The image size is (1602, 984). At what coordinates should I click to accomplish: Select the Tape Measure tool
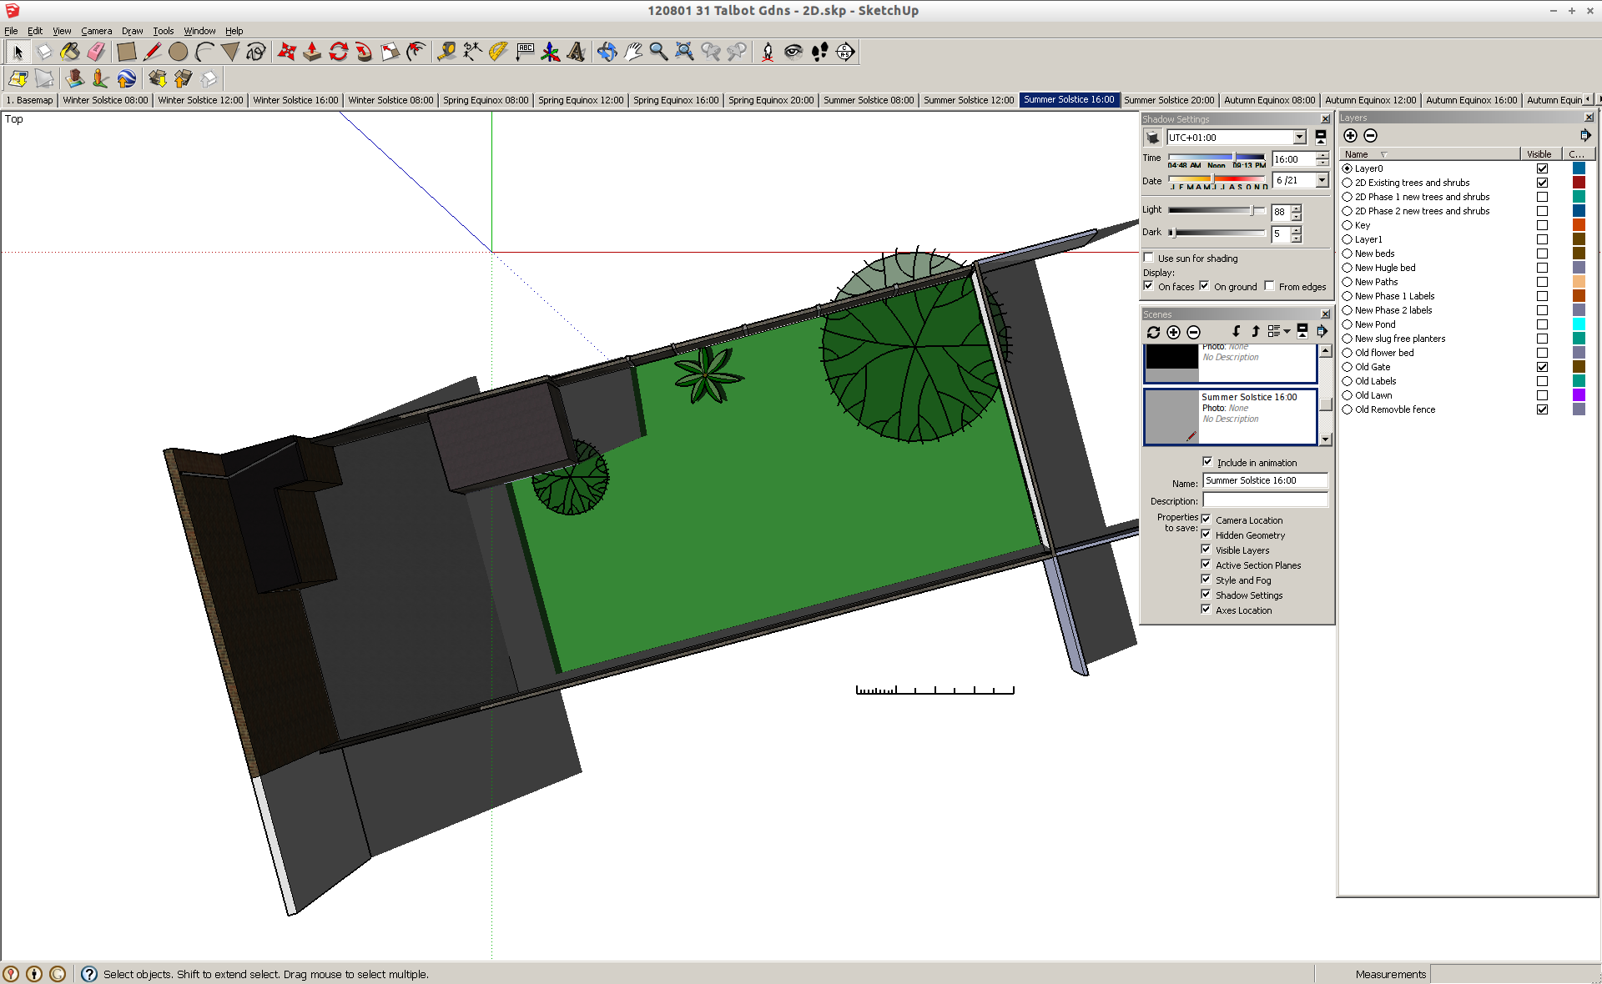446,52
